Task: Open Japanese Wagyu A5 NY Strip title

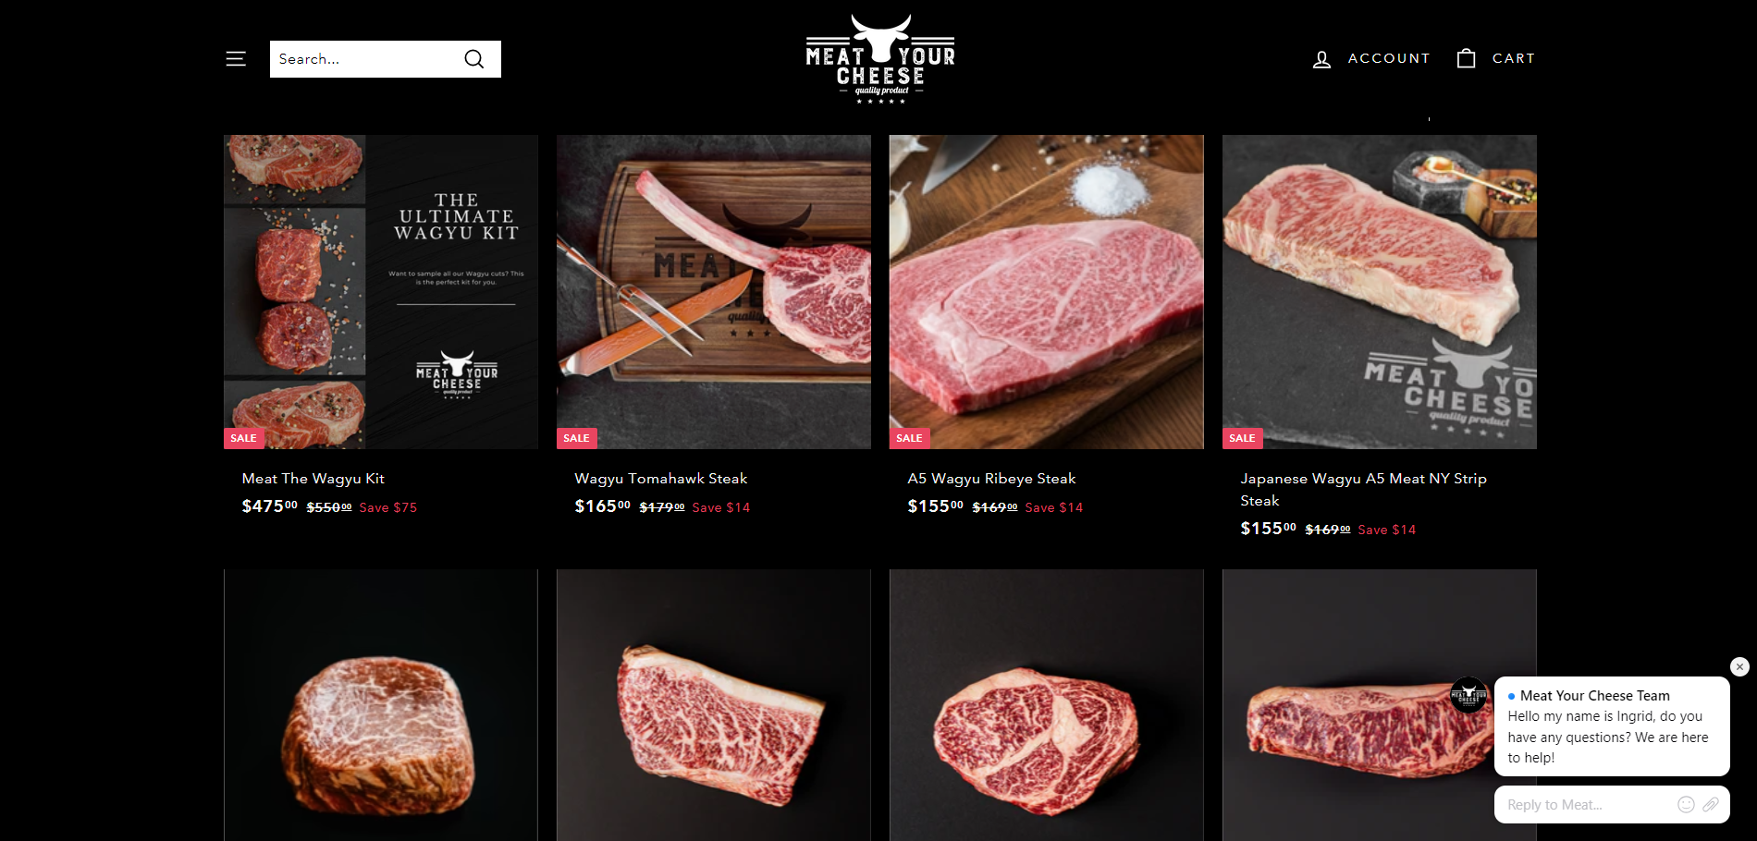Action: click(1363, 490)
